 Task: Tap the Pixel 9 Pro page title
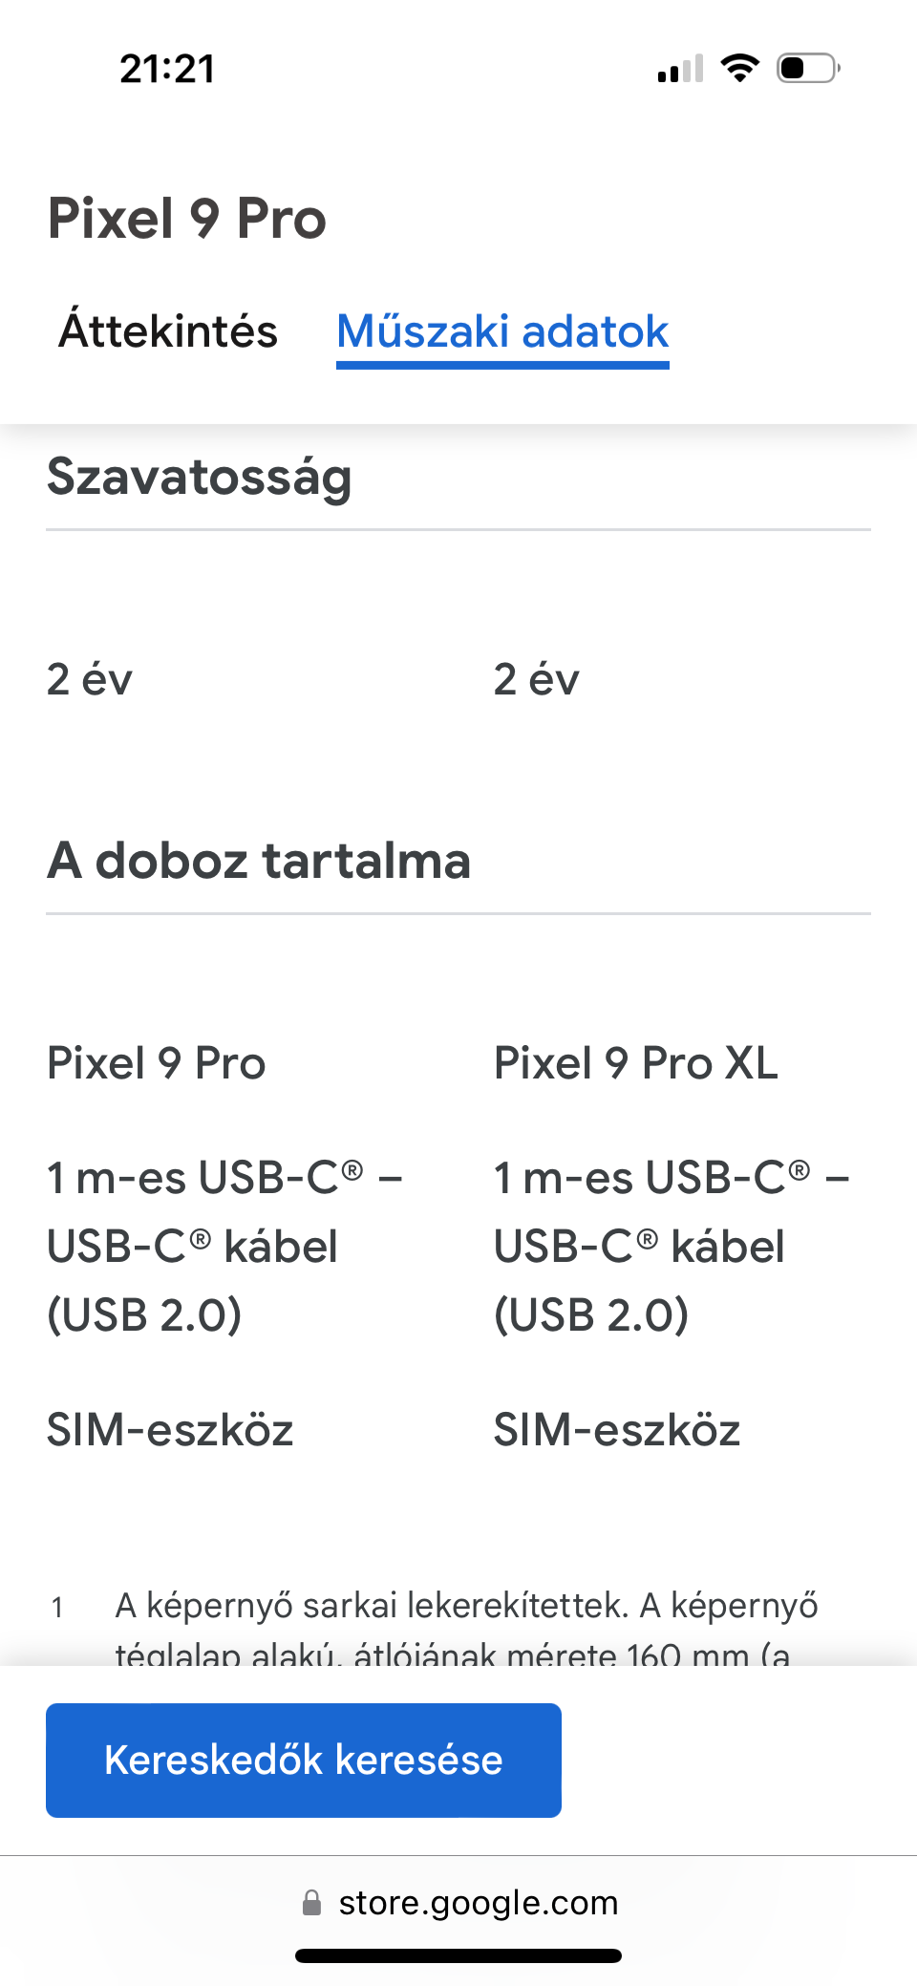(x=187, y=218)
